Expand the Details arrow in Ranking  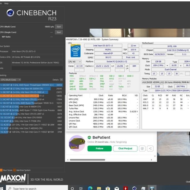point(61,80)
